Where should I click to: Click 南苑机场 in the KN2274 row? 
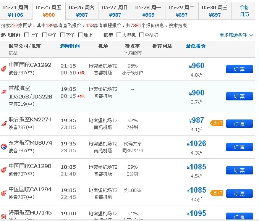pos(103,127)
